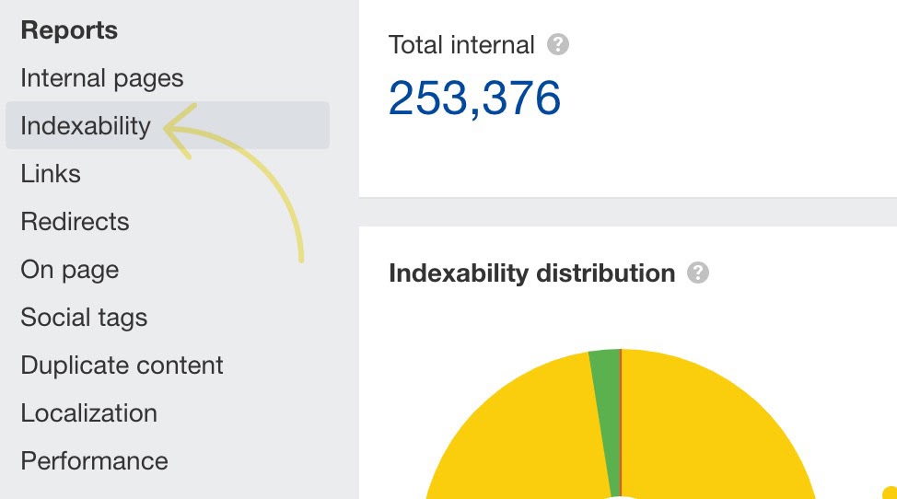This screenshot has height=499, width=897.
Task: Click the help icon next to Indexability distribution
Action: pyautogui.click(x=698, y=273)
